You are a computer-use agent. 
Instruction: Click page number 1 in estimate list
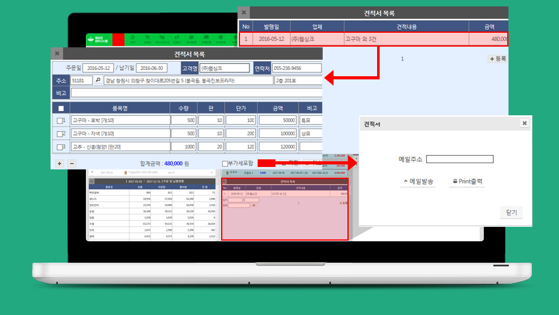[403, 59]
